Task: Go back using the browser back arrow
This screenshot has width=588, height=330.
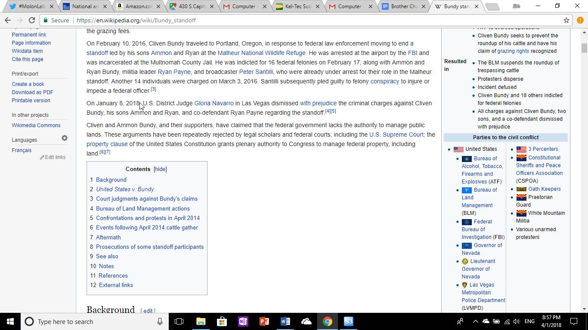Action: point(8,20)
